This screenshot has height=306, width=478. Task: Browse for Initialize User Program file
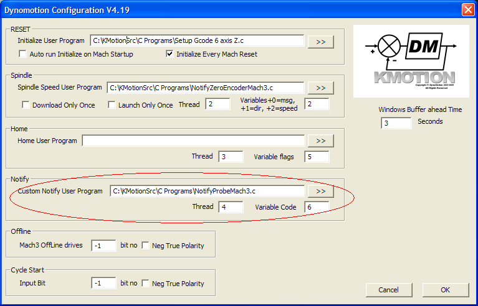(x=321, y=42)
